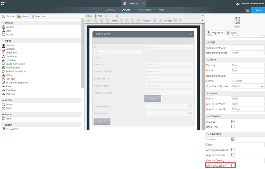Viewport: 265px width, 169px height.
Task: Enable the Offline Availability checkbox
Action: (233, 165)
